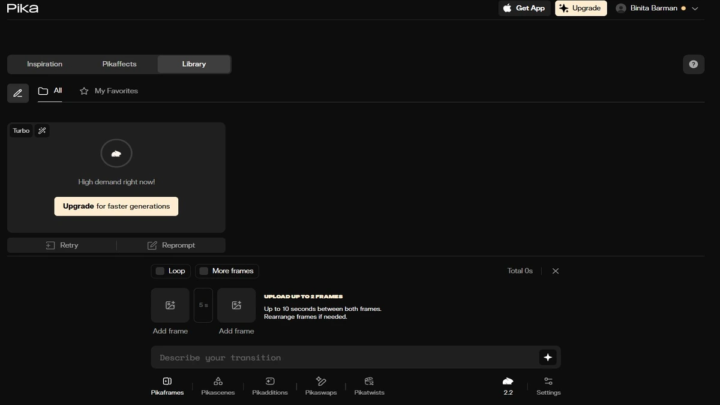Click the Upgrade button in the header

[x=581, y=8]
